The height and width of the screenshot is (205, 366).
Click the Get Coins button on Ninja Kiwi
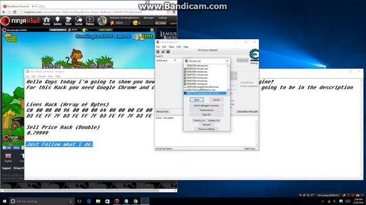tap(161, 23)
